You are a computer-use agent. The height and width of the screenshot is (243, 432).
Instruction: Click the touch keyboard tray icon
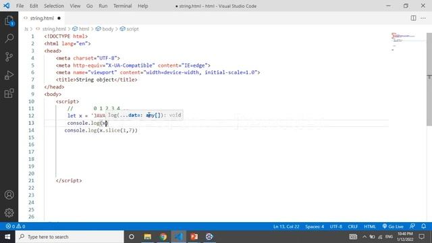pyautogui.click(x=353, y=237)
